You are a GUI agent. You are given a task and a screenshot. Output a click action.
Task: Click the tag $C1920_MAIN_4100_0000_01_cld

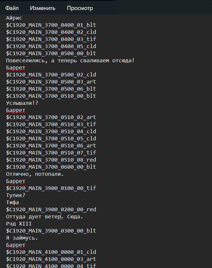[51, 252]
